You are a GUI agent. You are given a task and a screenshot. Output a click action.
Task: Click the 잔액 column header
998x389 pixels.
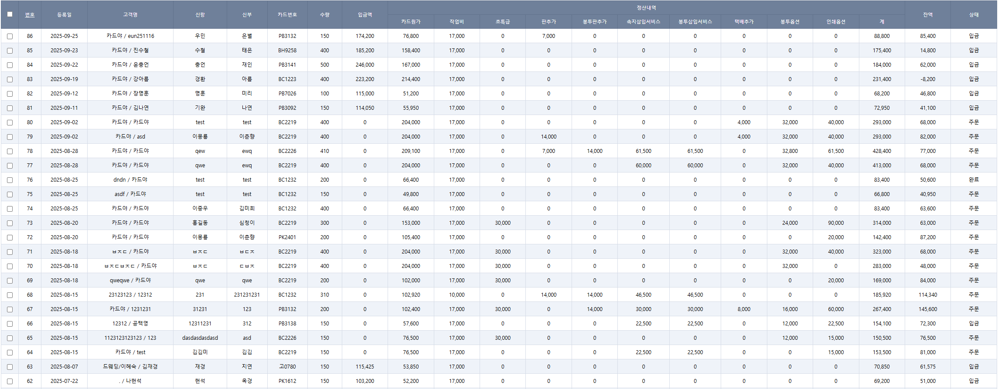point(928,15)
